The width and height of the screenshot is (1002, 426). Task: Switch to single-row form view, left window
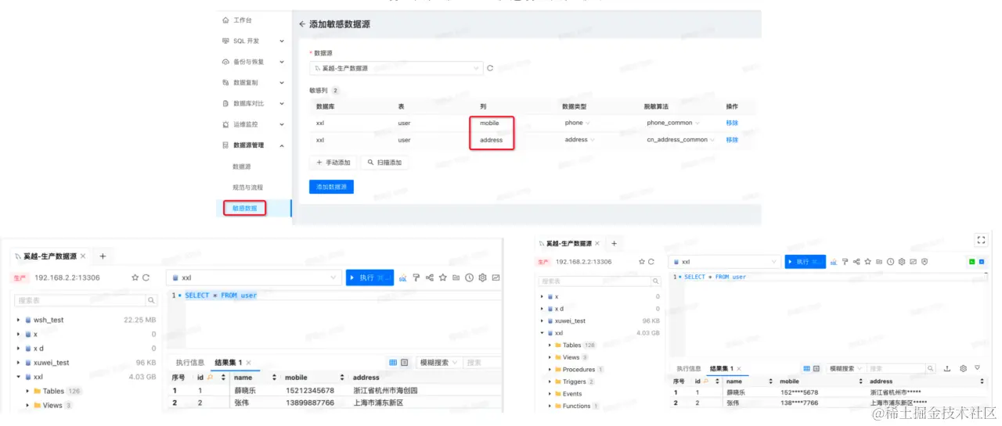(405, 363)
